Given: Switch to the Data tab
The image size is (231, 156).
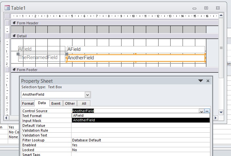Looking at the screenshot, I should tap(42, 103).
